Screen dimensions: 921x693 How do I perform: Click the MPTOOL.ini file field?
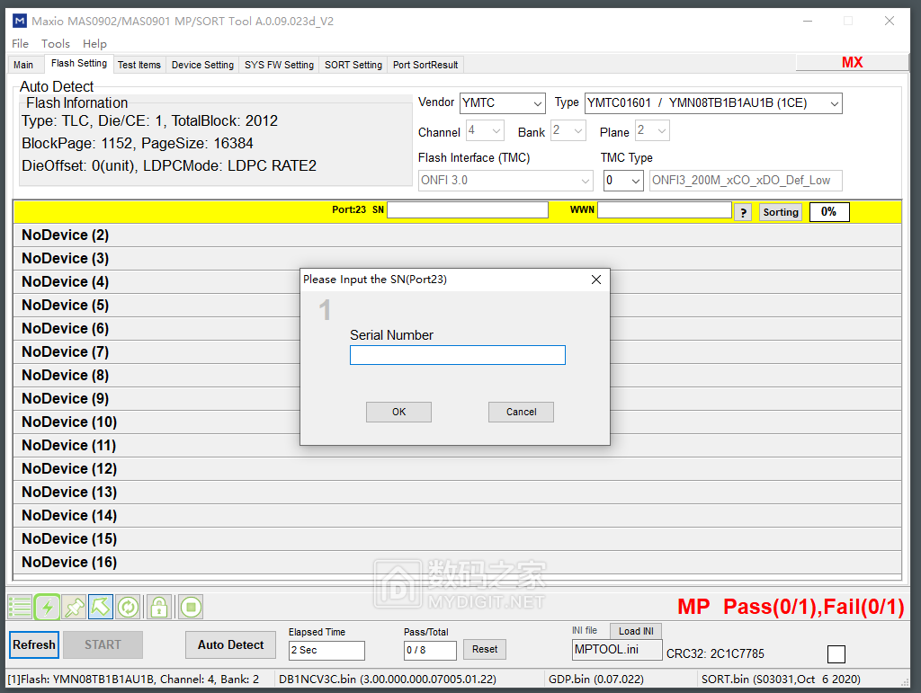pos(617,650)
